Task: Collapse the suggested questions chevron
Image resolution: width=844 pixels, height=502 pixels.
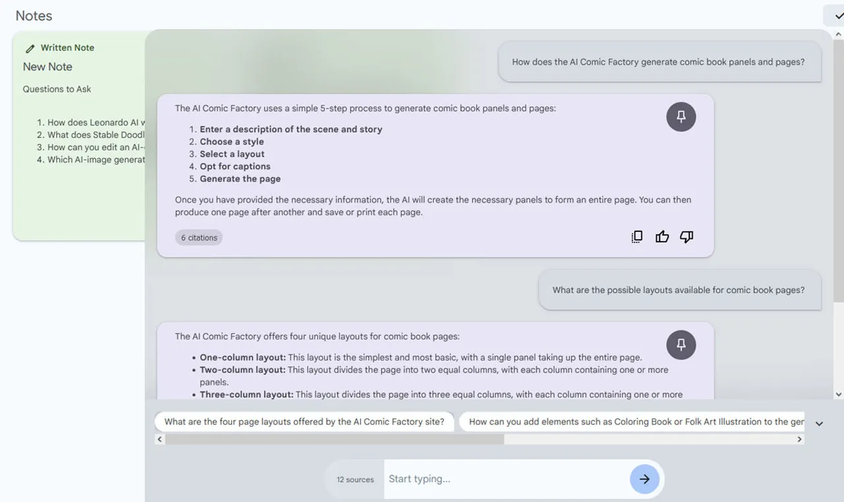Action: click(x=819, y=424)
